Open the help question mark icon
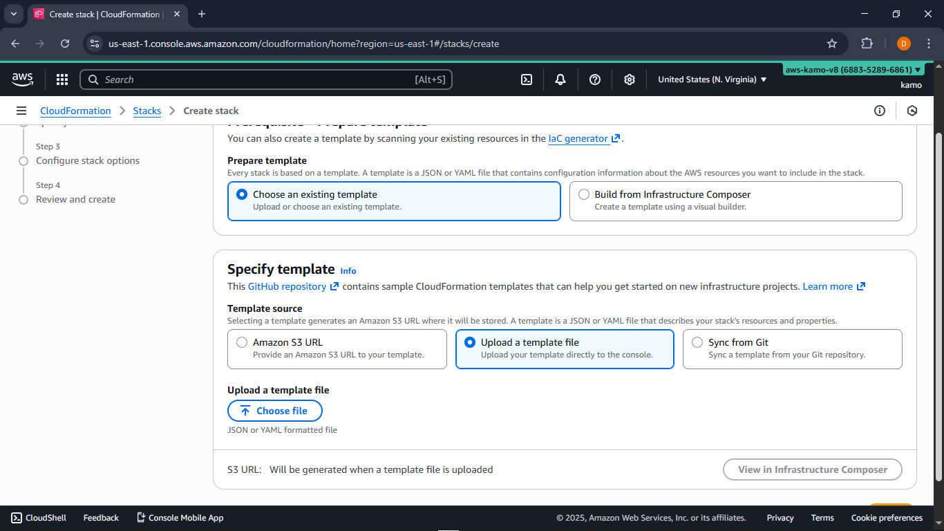Screen dimensions: 944x531 (x=595, y=80)
